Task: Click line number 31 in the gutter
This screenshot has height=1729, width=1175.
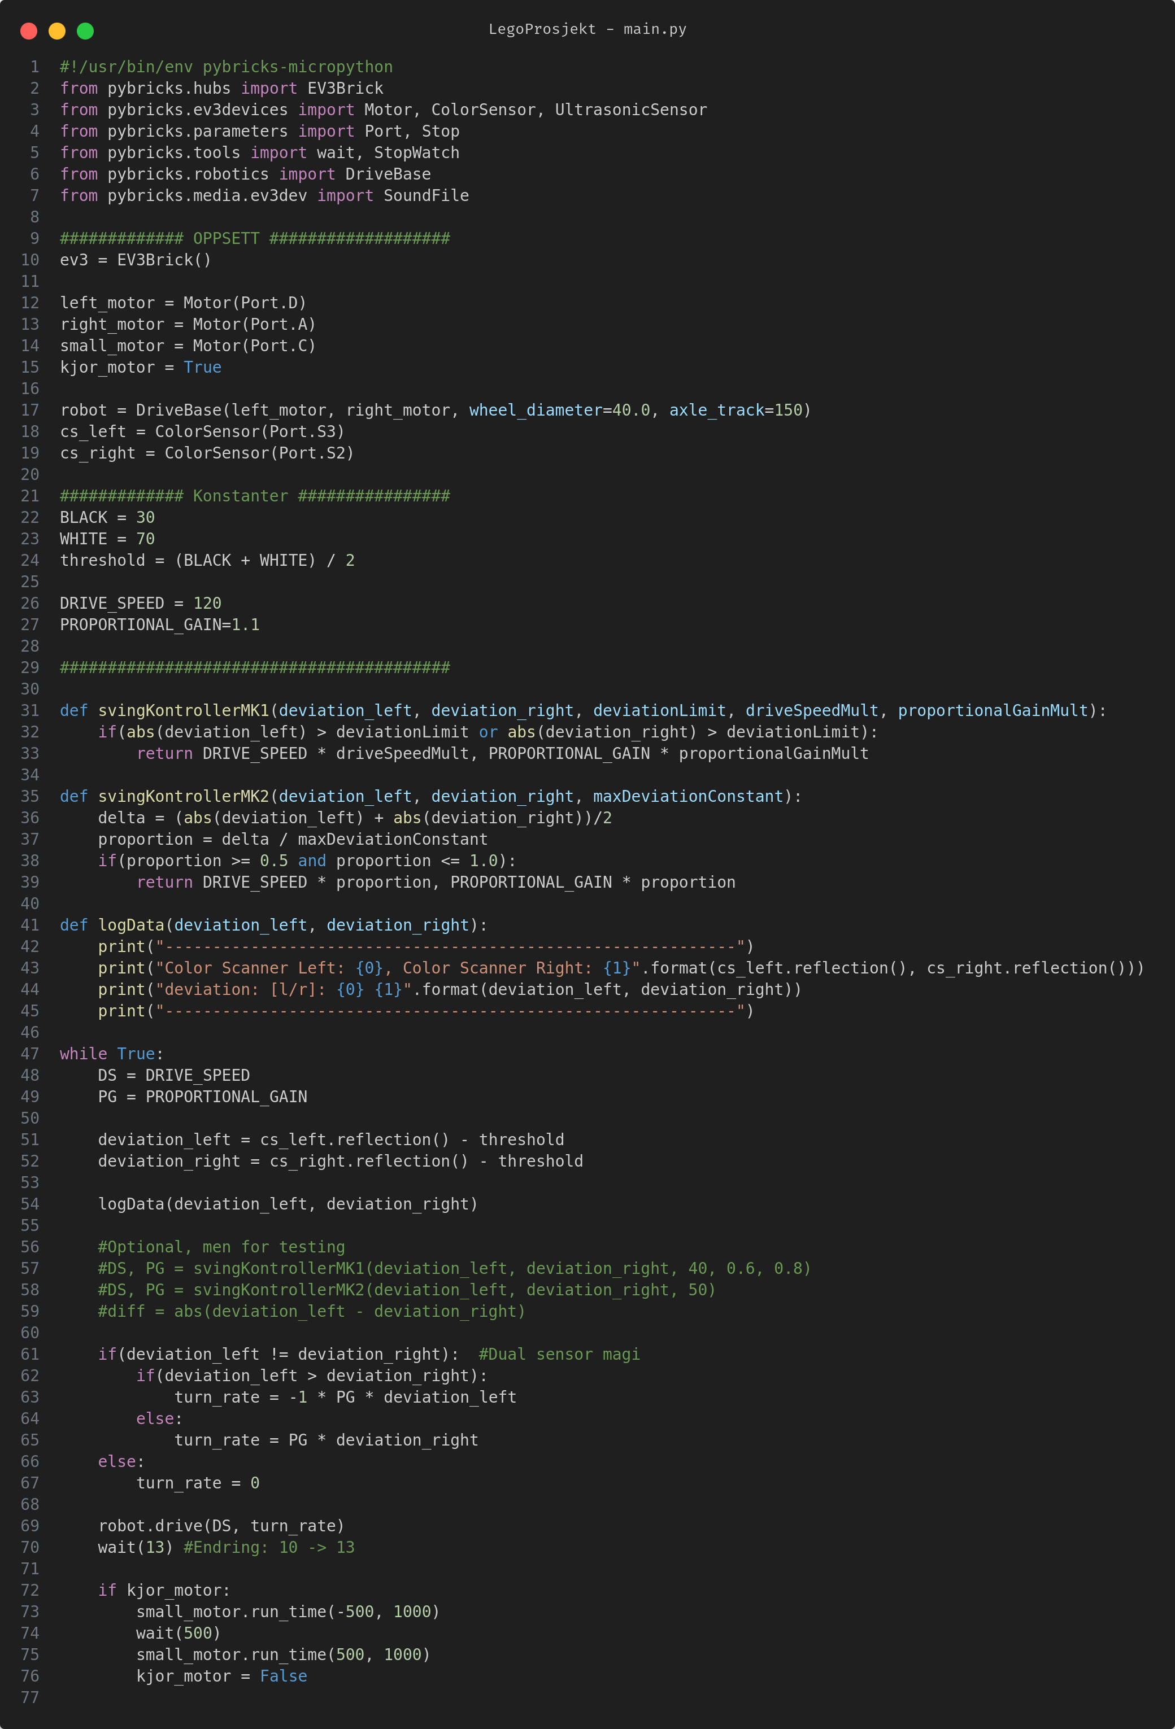Action: [x=30, y=710]
